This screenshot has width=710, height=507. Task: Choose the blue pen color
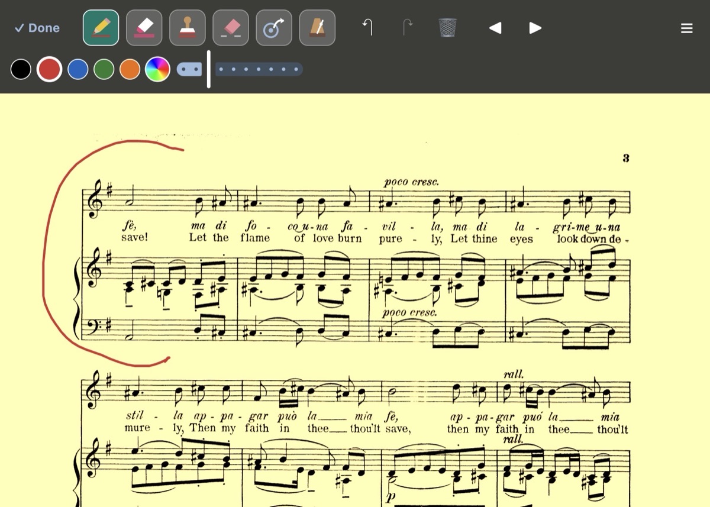pyautogui.click(x=78, y=69)
